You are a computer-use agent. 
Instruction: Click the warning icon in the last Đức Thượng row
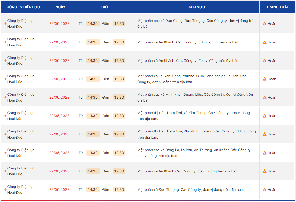[x=265, y=189]
